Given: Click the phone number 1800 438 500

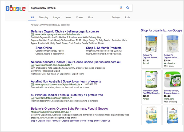Looking at the screenshot, I should (91, 84).
